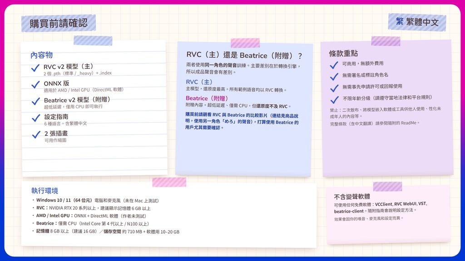Click the 內容物 heading
Image resolution: width=465 pixels, height=261 pixels.
click(41, 55)
